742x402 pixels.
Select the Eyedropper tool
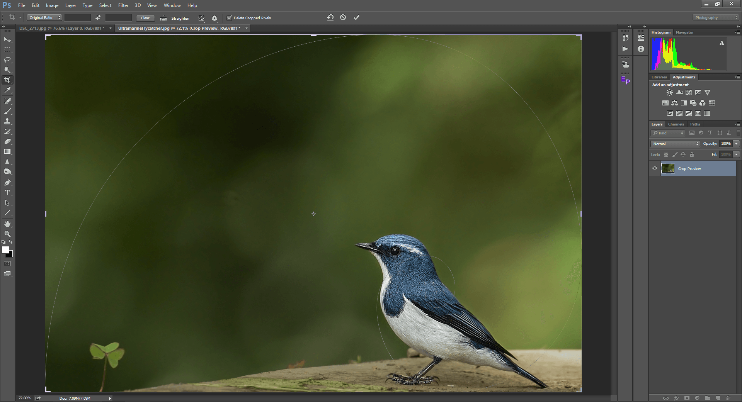pos(7,90)
